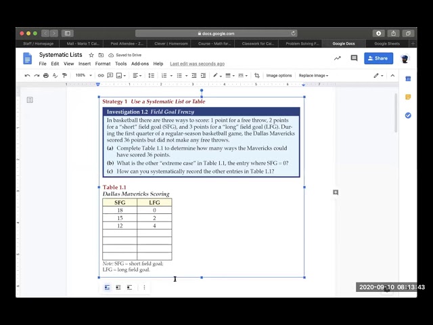Viewport: 433px width, 325px height.
Task: Open the Edit menu
Action: click(x=55, y=64)
